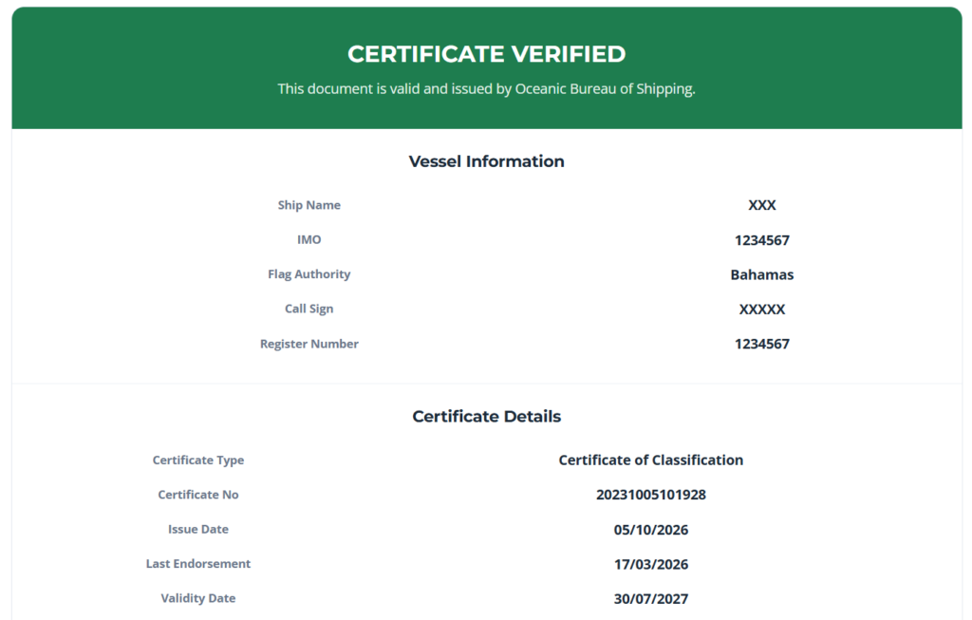Click the CERTIFICATE VERIFIED heading
Screen dimensions: 972x620
487,54
